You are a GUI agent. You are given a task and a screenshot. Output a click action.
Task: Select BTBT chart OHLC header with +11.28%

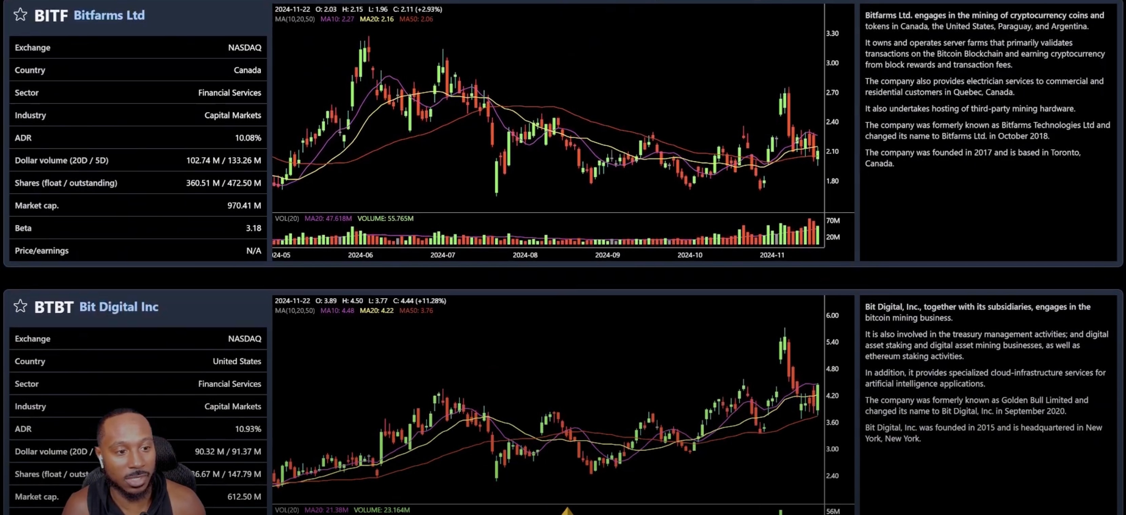point(360,301)
